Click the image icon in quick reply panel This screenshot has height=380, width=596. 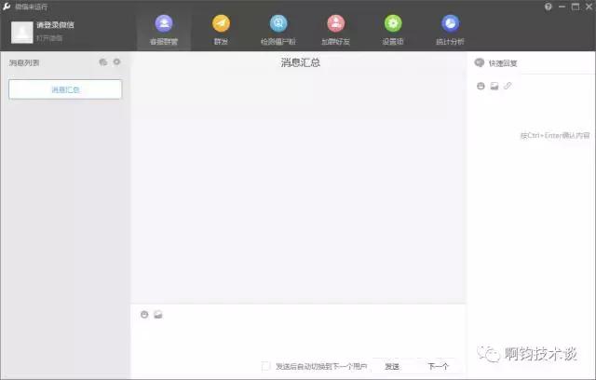point(494,87)
